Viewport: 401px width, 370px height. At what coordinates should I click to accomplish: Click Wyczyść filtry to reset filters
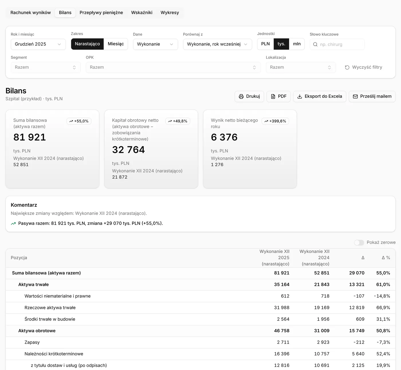363,67
